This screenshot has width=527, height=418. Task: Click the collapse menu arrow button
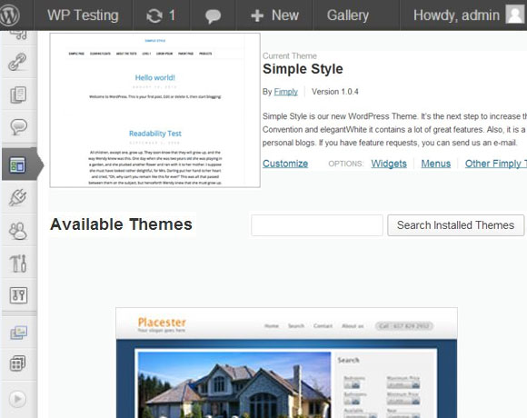coord(17,399)
